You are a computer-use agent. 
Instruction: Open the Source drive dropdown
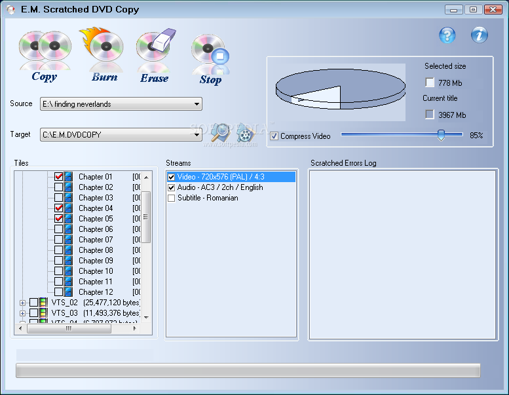coord(197,104)
